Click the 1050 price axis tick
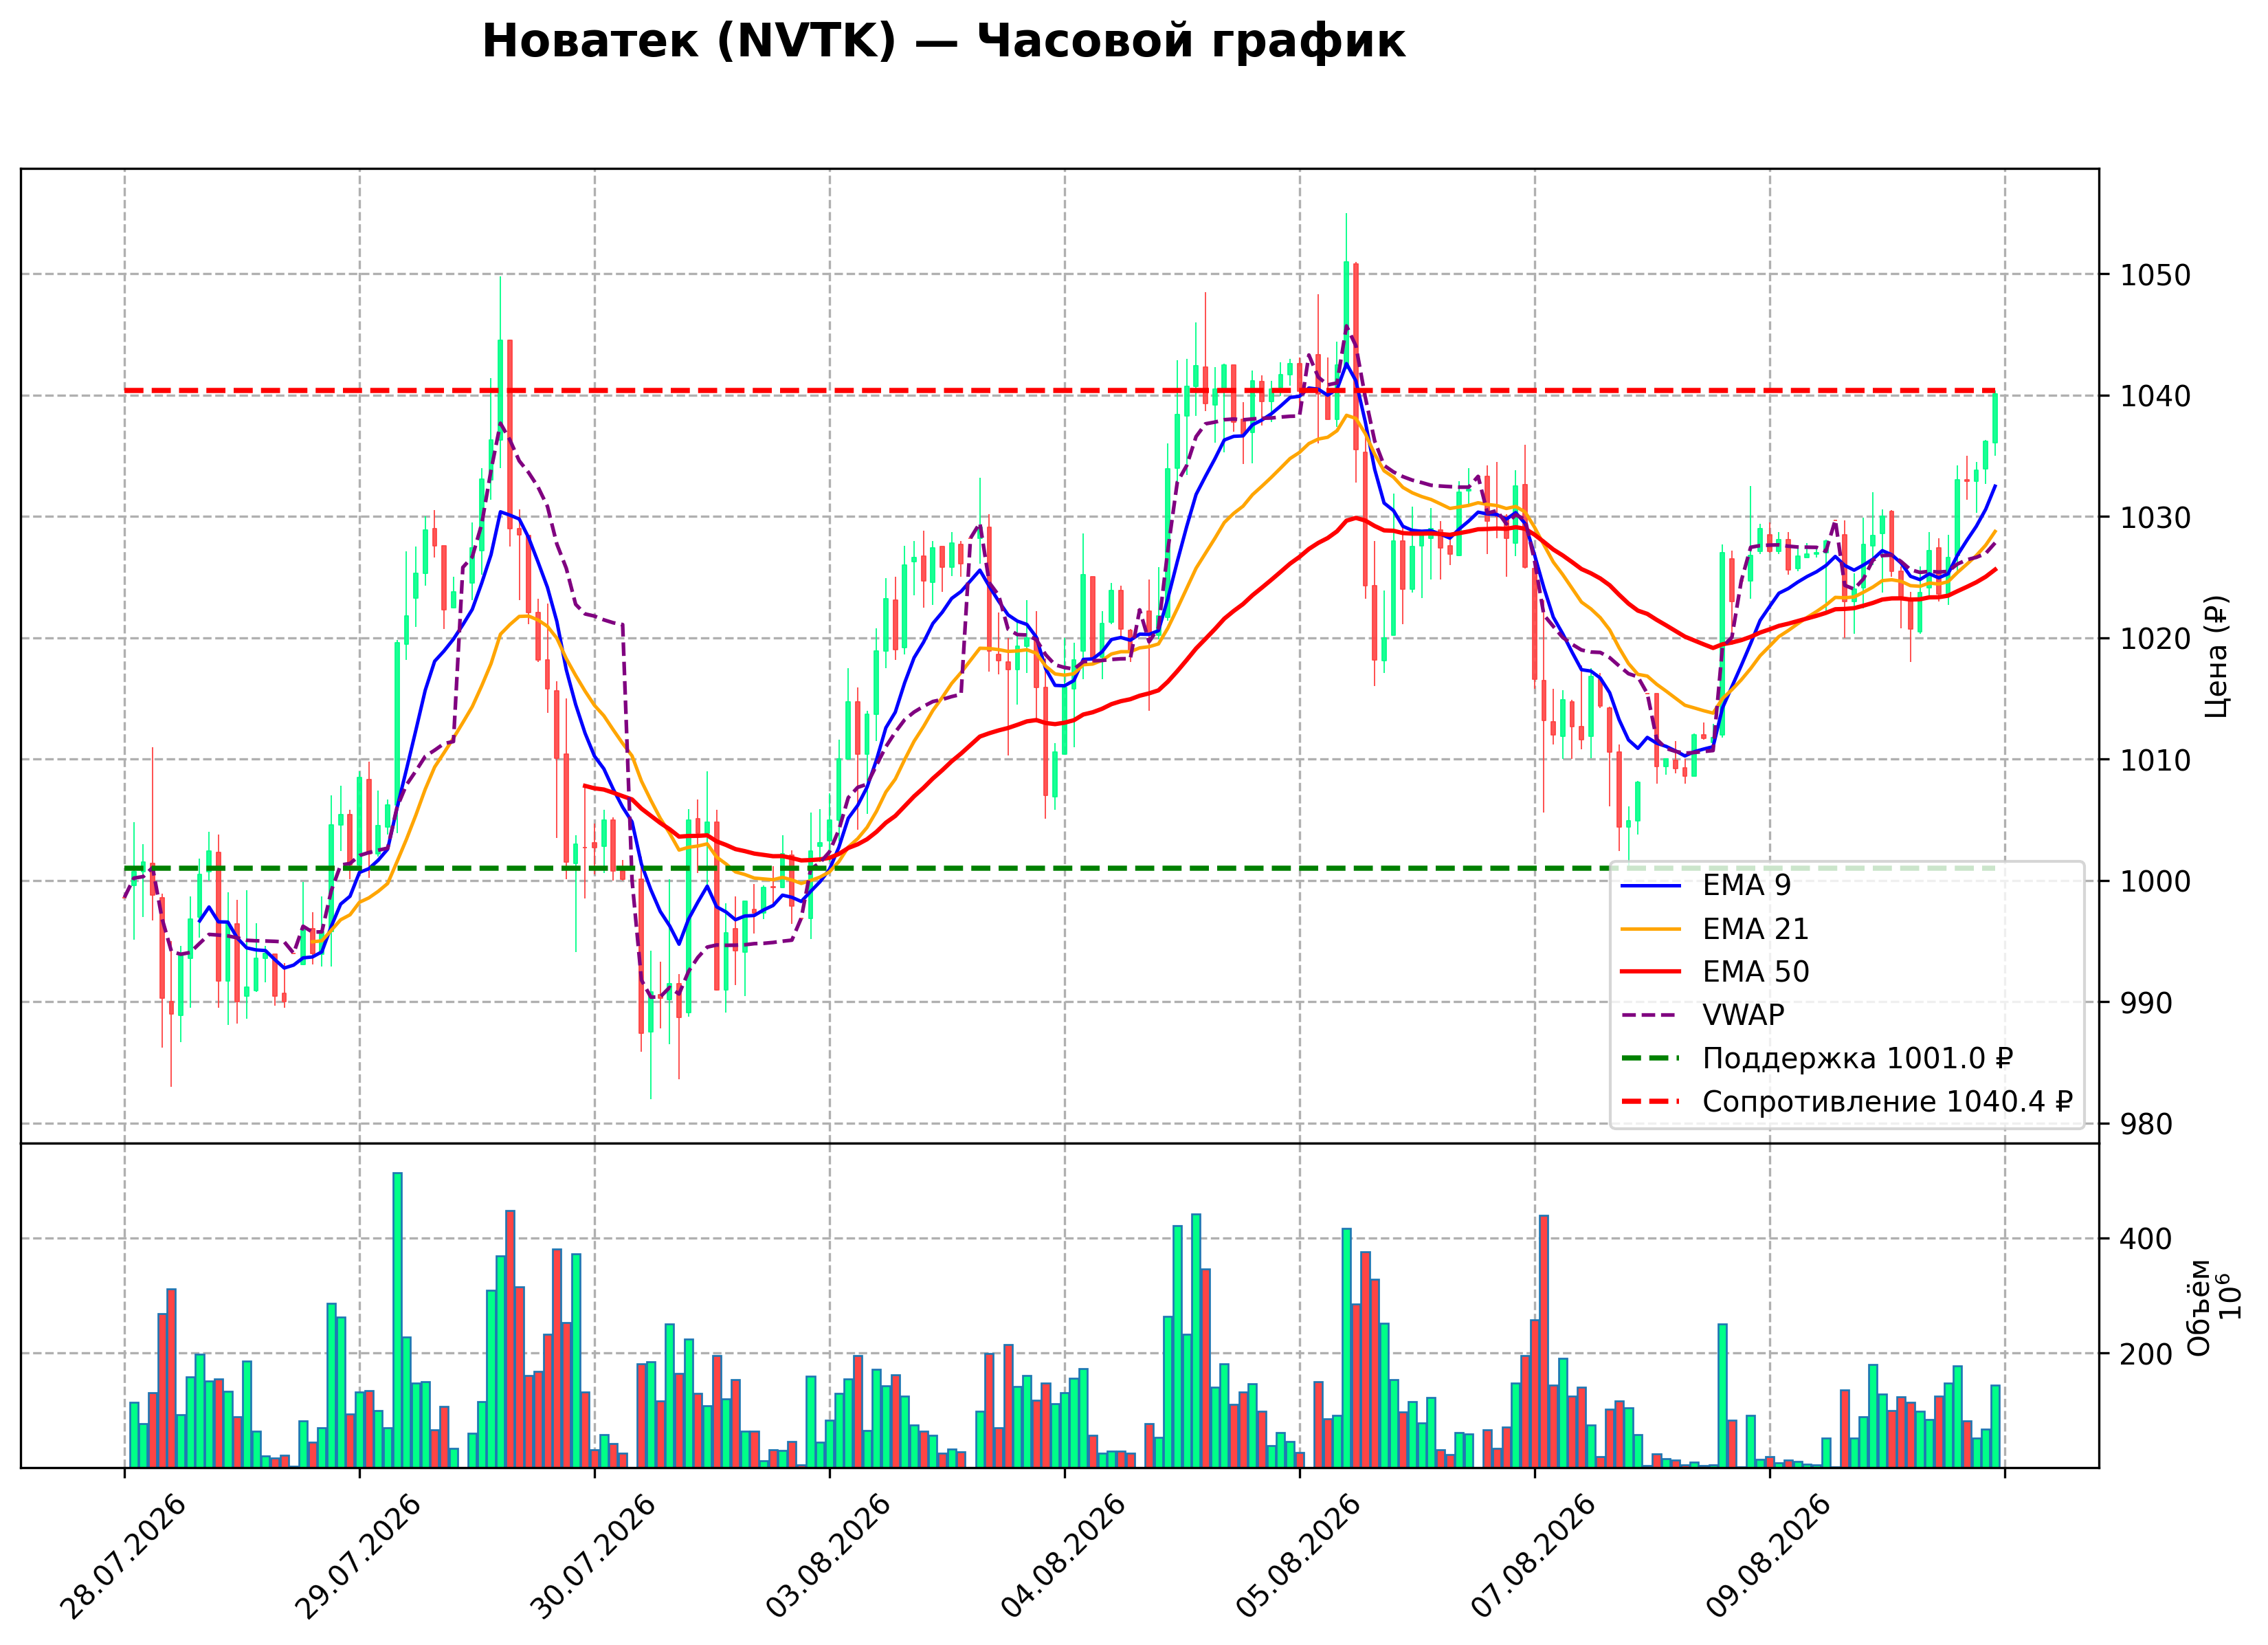 tap(2155, 275)
